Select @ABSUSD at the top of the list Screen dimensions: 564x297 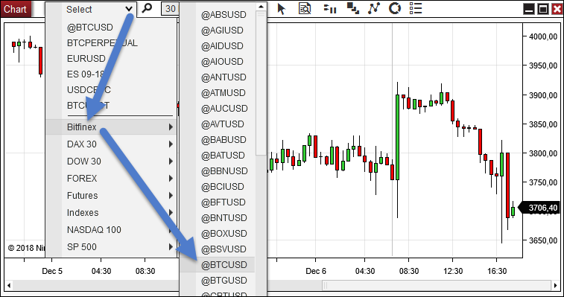[x=224, y=15]
